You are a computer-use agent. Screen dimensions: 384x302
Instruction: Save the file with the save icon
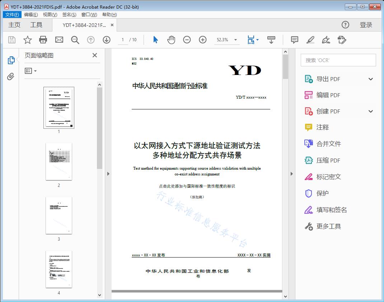coord(11,40)
